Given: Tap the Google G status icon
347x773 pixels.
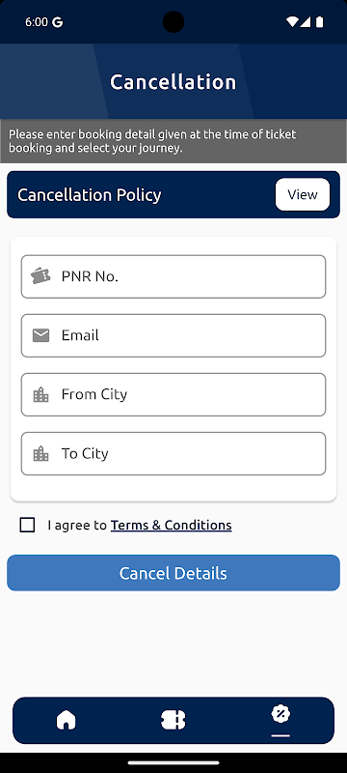Looking at the screenshot, I should pyautogui.click(x=58, y=22).
